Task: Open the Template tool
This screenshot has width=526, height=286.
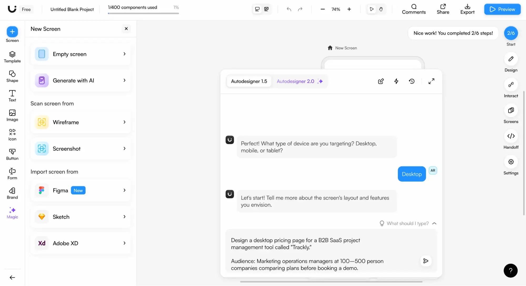Action: click(12, 57)
